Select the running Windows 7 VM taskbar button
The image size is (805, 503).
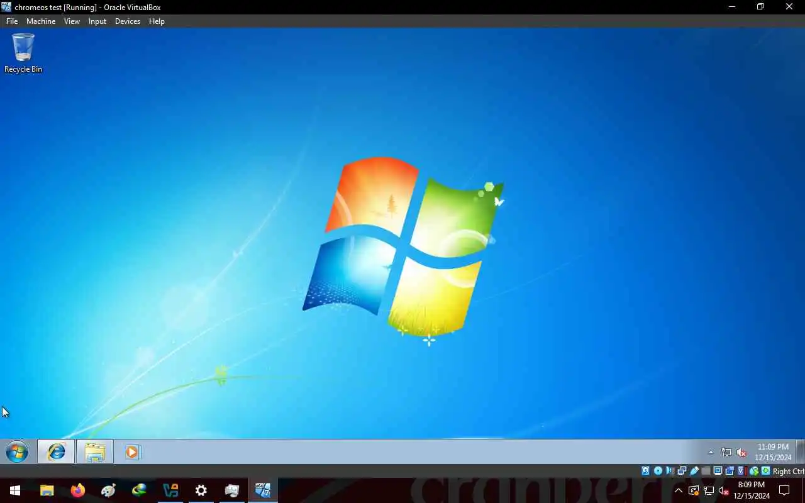tap(263, 490)
